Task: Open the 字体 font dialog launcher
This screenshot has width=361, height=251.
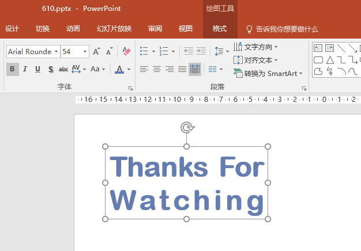Action: [130, 88]
